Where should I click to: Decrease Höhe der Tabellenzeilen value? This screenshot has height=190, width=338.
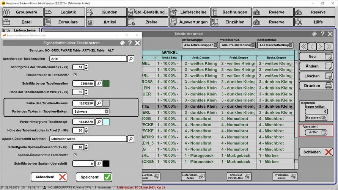[86, 94]
